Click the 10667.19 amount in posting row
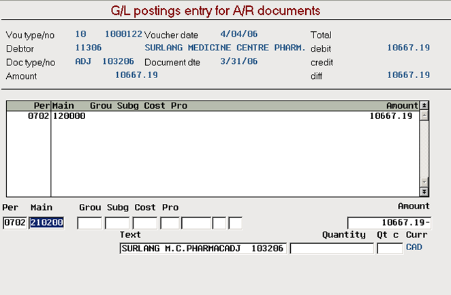451x295 pixels. tap(391, 116)
